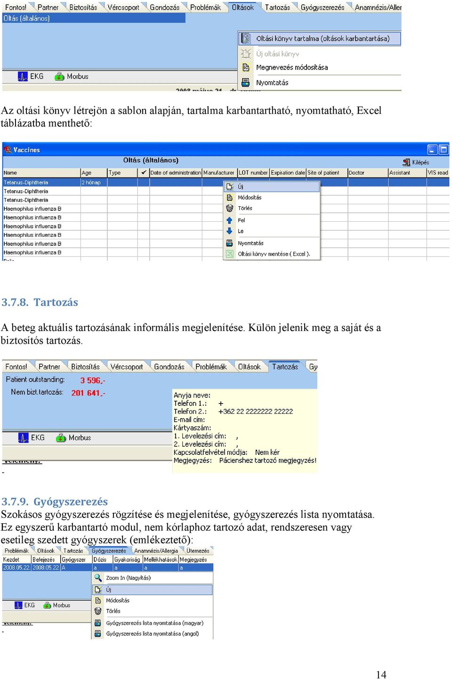Click the 'Módosítás' icon in the Gyógyszerezés context menu
Screen dimensions: 452x679
pyautogui.click(x=98, y=600)
